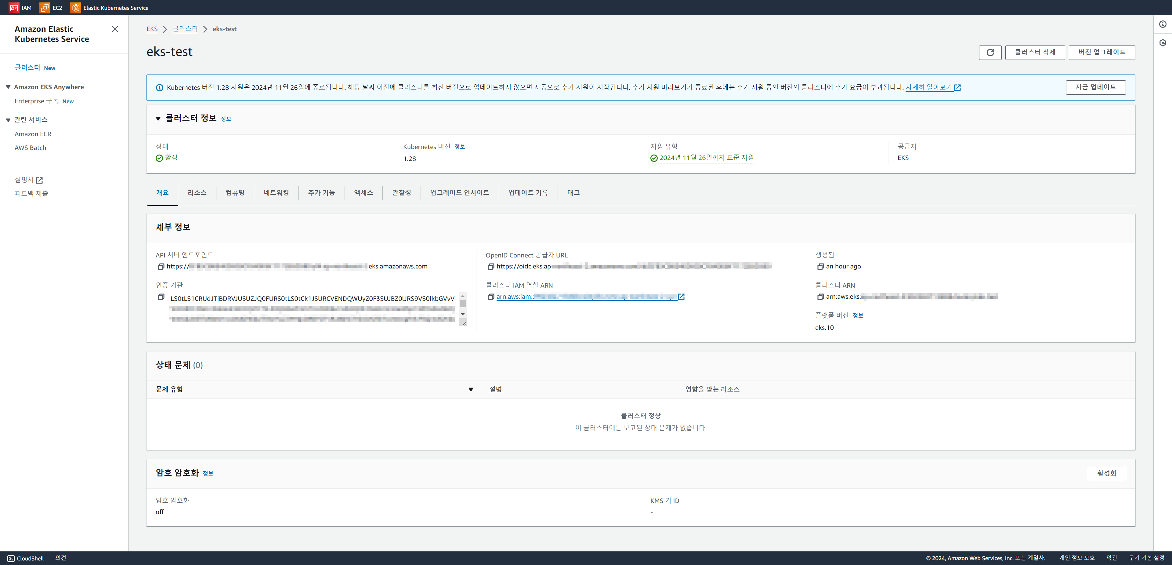Click the certificate authority scrollbar down arrow

(x=463, y=314)
